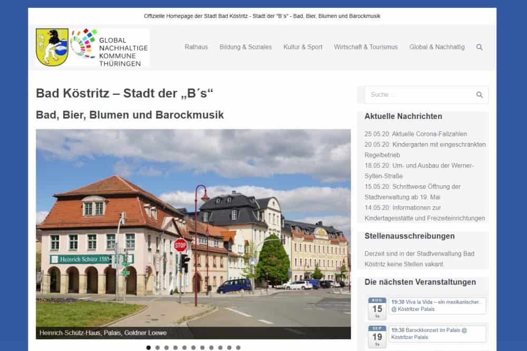Open the Global & Nachhaltig menu
The image size is (527, 351).
437,47
